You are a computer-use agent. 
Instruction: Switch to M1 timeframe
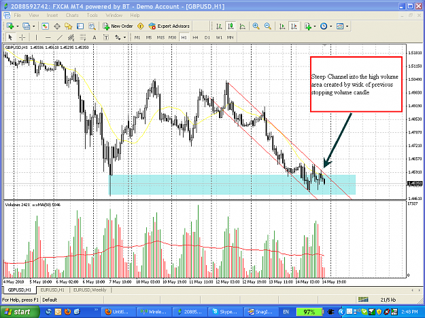(x=137, y=37)
